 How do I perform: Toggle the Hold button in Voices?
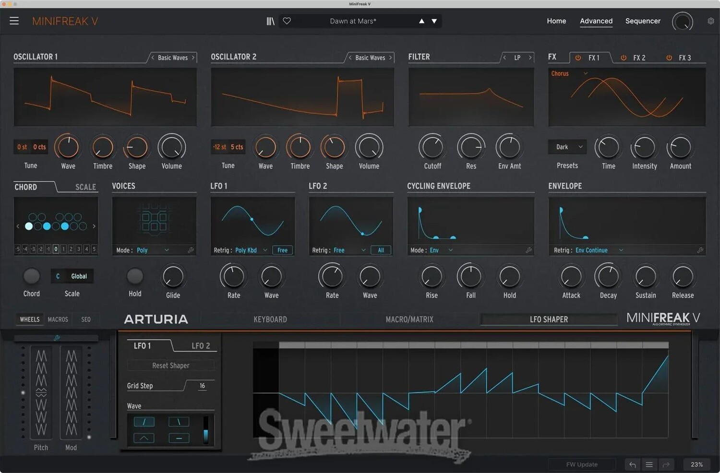click(x=135, y=276)
